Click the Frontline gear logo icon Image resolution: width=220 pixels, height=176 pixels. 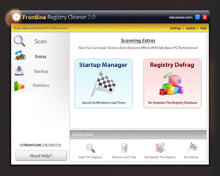pos(16,17)
